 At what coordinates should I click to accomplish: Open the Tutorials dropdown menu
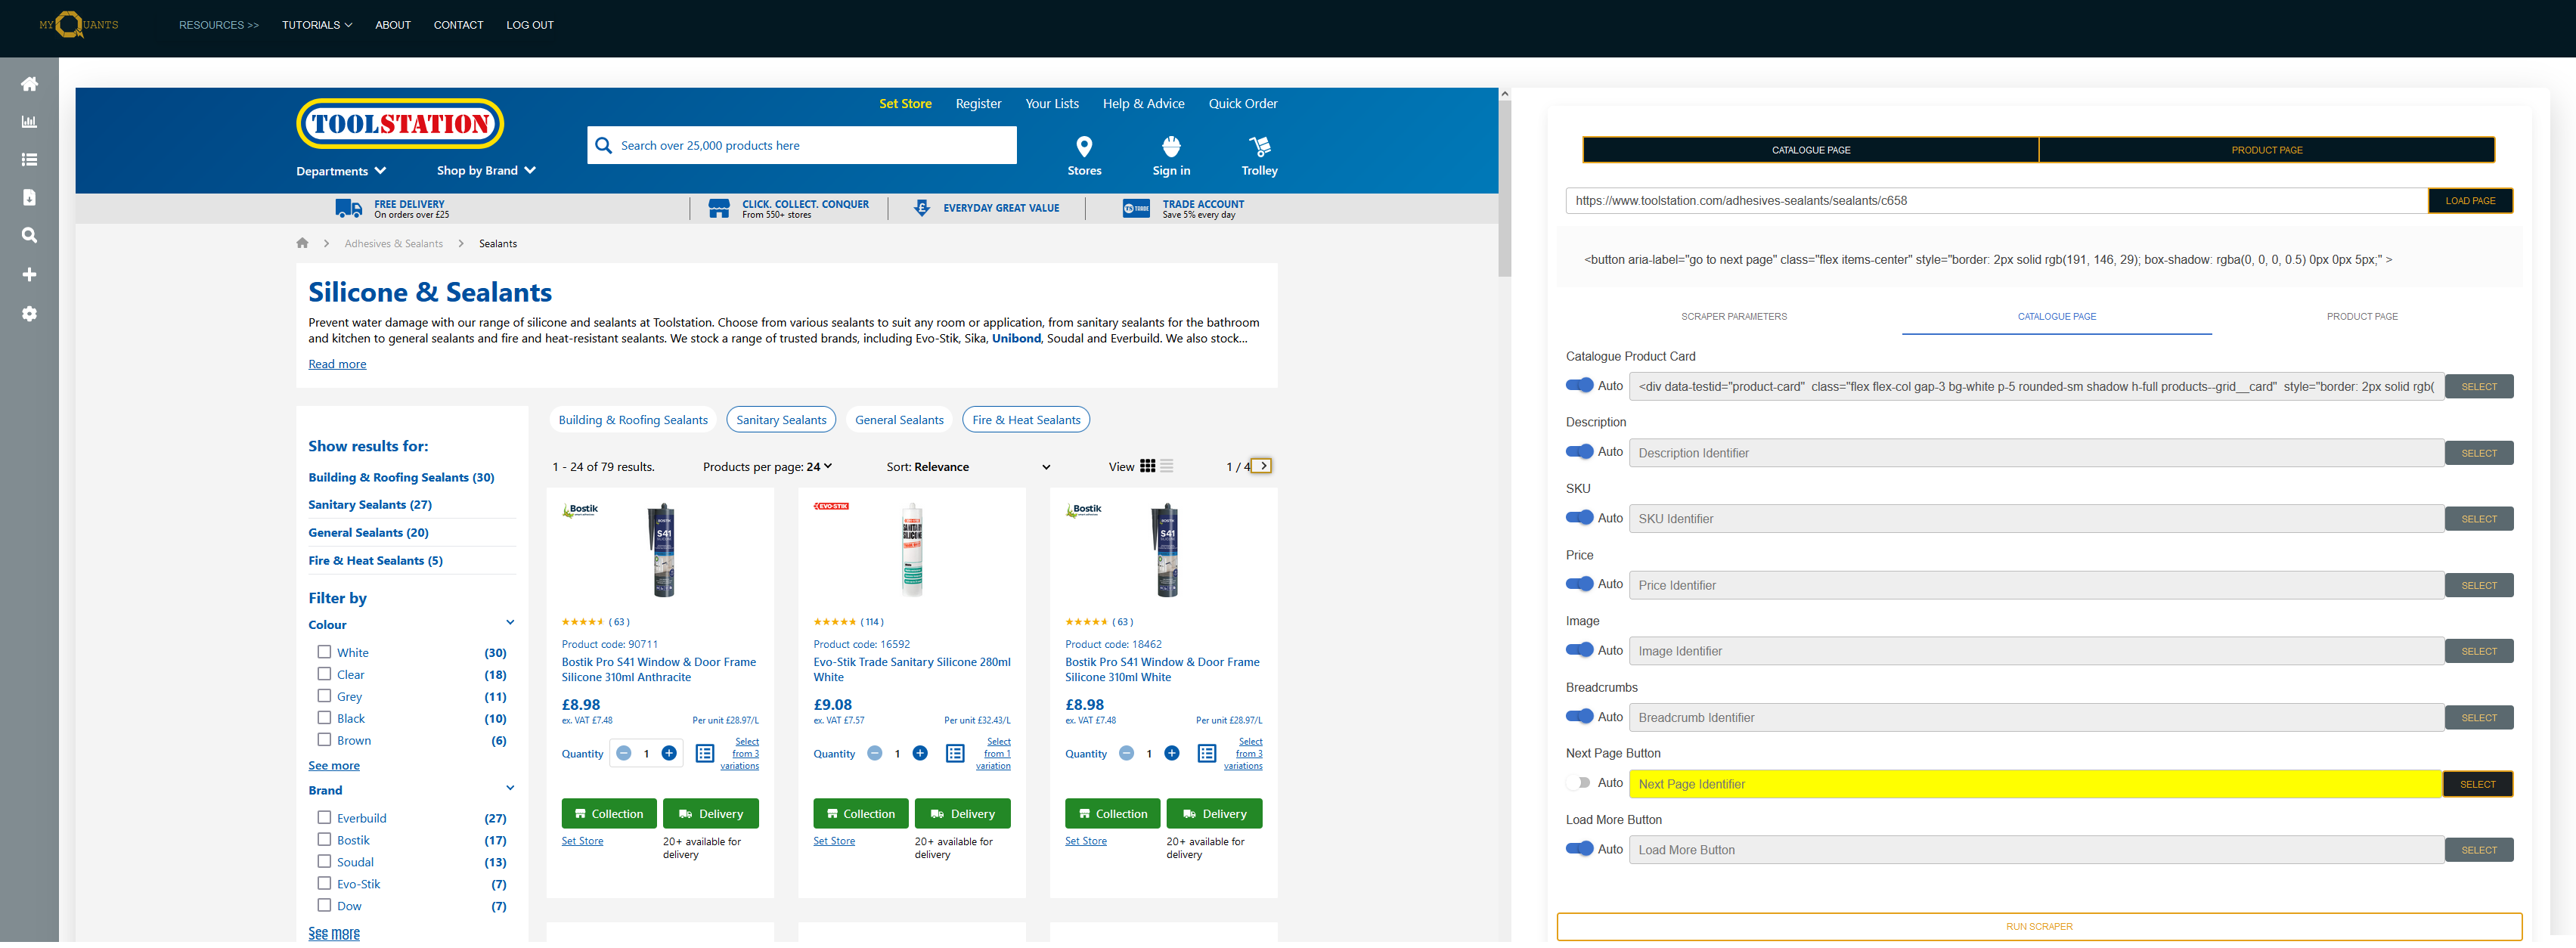[317, 25]
